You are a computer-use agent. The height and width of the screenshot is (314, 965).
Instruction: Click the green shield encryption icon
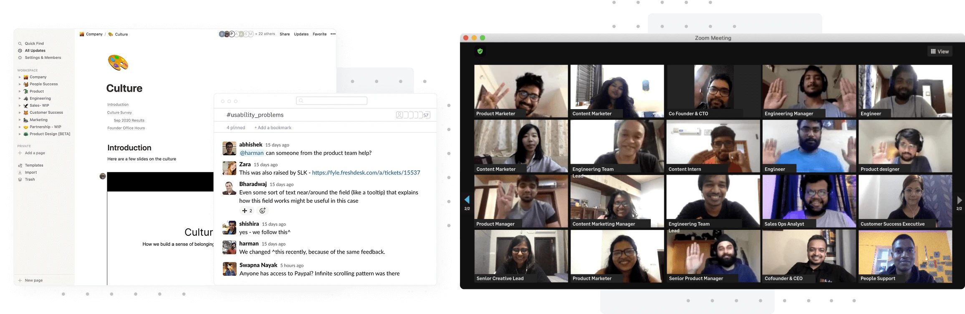point(480,51)
